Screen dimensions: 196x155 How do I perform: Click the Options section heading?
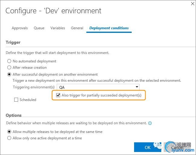click(x=14, y=115)
